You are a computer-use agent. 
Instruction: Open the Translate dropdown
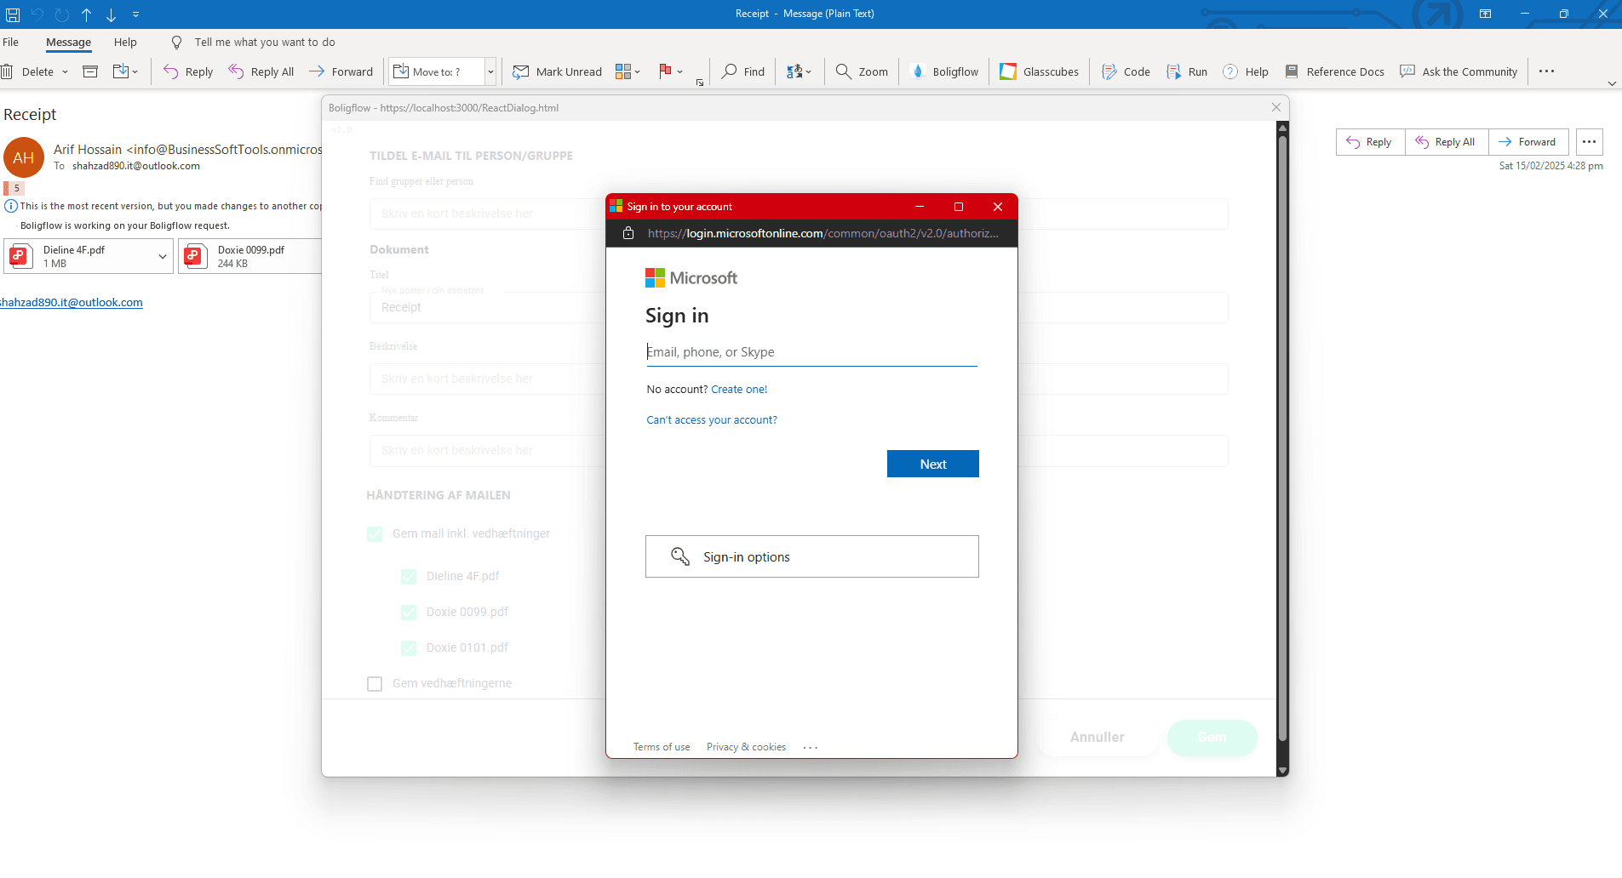tap(799, 71)
